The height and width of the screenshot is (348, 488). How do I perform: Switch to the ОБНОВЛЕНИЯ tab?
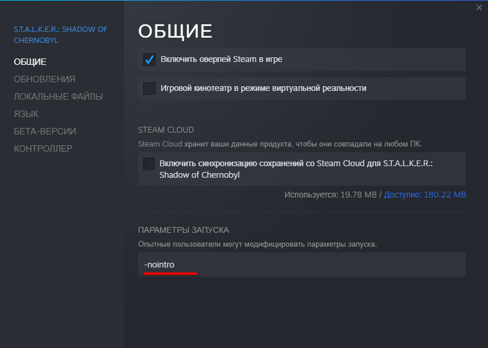click(x=45, y=79)
